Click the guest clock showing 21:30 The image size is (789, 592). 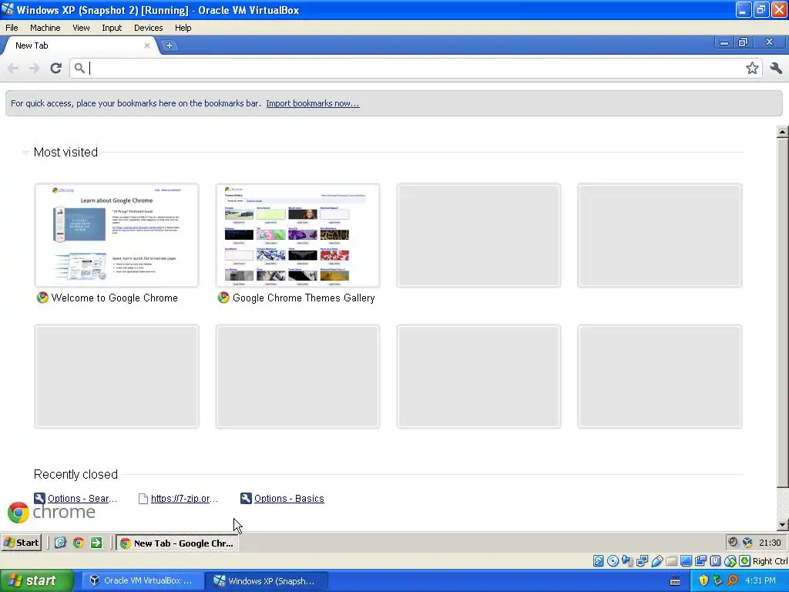click(770, 543)
